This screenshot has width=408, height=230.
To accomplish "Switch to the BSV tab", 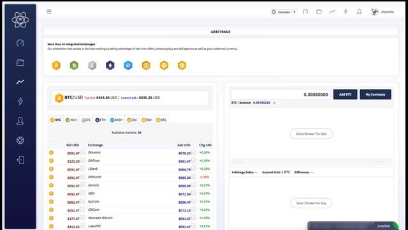I will 147,120.
